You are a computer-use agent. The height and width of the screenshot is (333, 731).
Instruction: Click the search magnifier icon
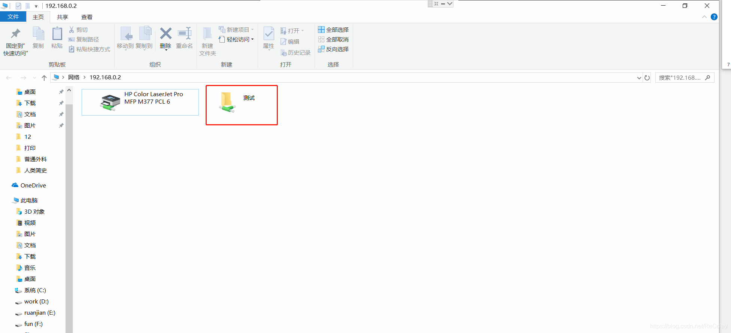707,77
